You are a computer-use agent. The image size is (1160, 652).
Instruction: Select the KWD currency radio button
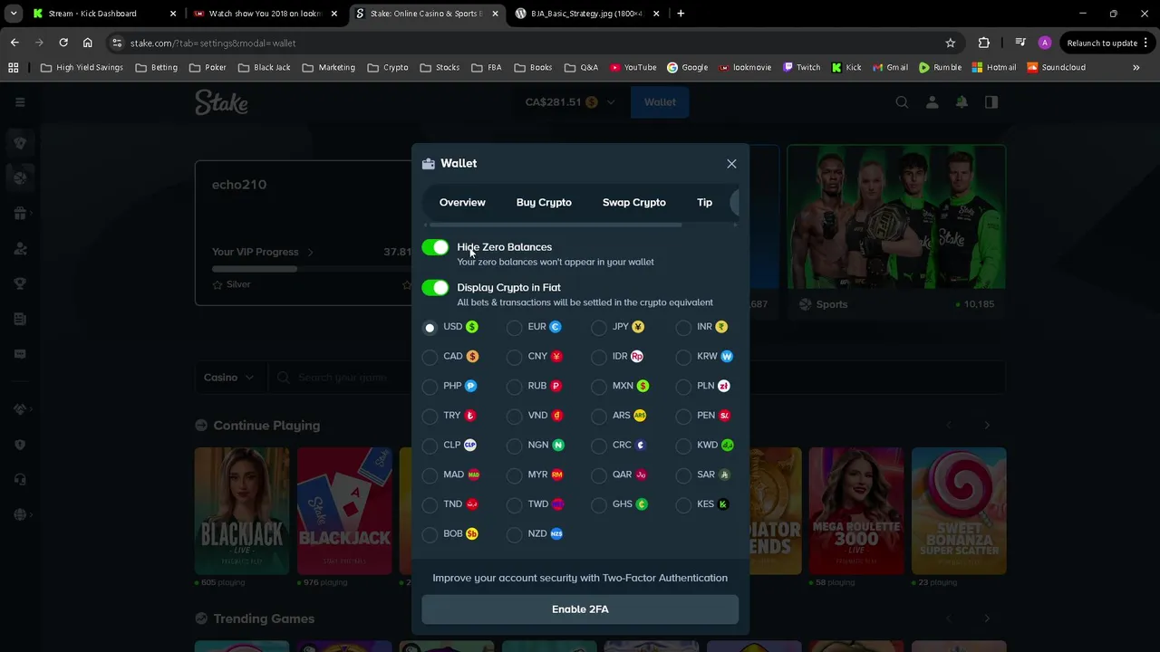[x=683, y=446]
